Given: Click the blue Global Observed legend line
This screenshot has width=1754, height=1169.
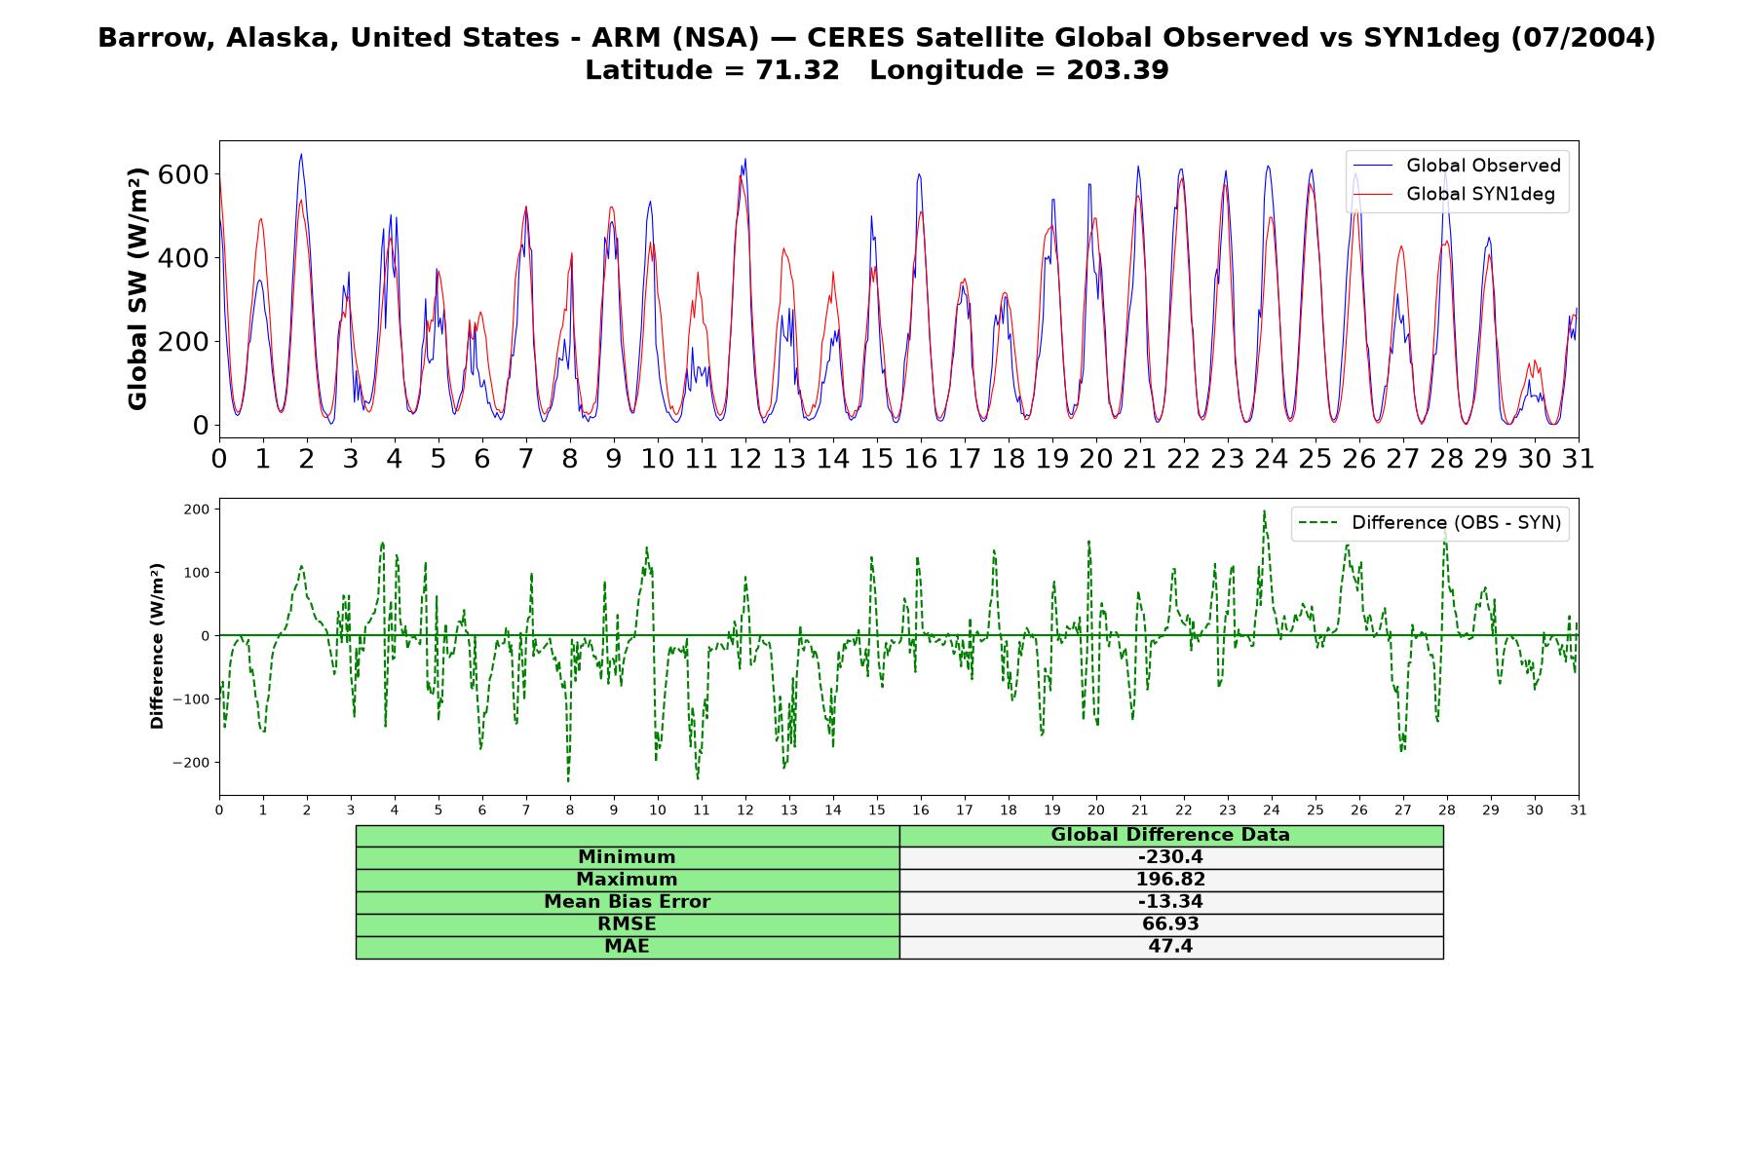Looking at the screenshot, I should pyautogui.click(x=1374, y=166).
